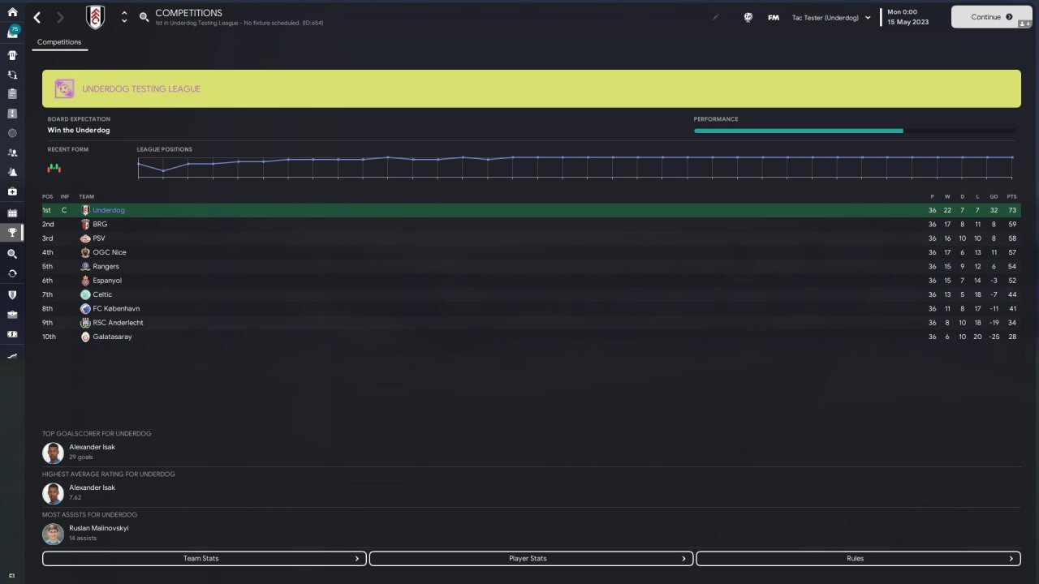Open the Scouting magnifier icon in sidebar
1039x584 pixels.
coord(12,254)
